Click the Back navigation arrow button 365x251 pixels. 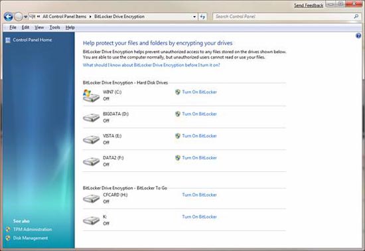(9, 17)
